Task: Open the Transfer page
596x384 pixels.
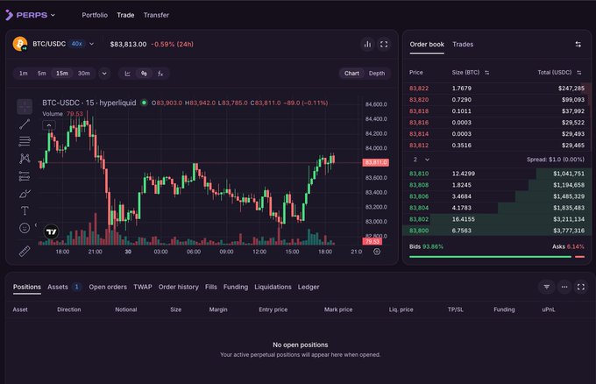Action: click(156, 15)
